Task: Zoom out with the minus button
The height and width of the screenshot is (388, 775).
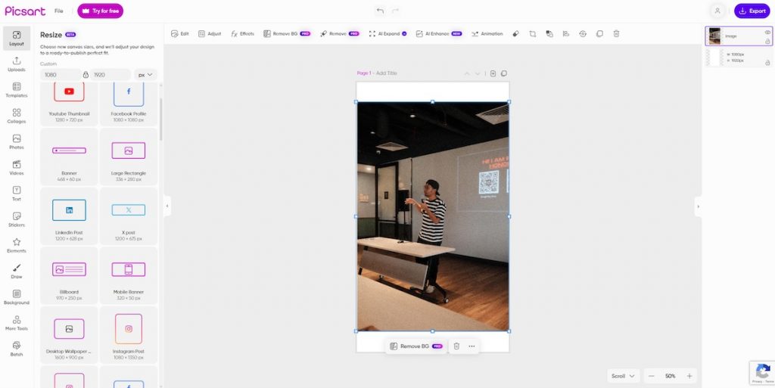Action: (x=652, y=376)
